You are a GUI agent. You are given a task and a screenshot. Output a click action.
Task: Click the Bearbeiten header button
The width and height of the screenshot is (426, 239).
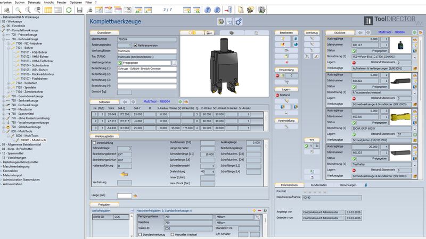[x=286, y=32]
